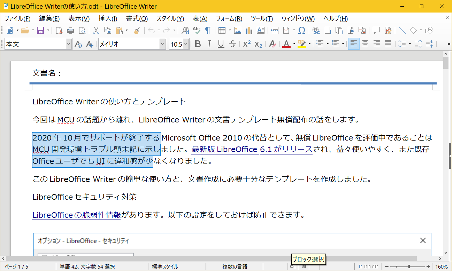
Task: Open the ツール(T) menu
Action: pyautogui.click(x=262, y=19)
